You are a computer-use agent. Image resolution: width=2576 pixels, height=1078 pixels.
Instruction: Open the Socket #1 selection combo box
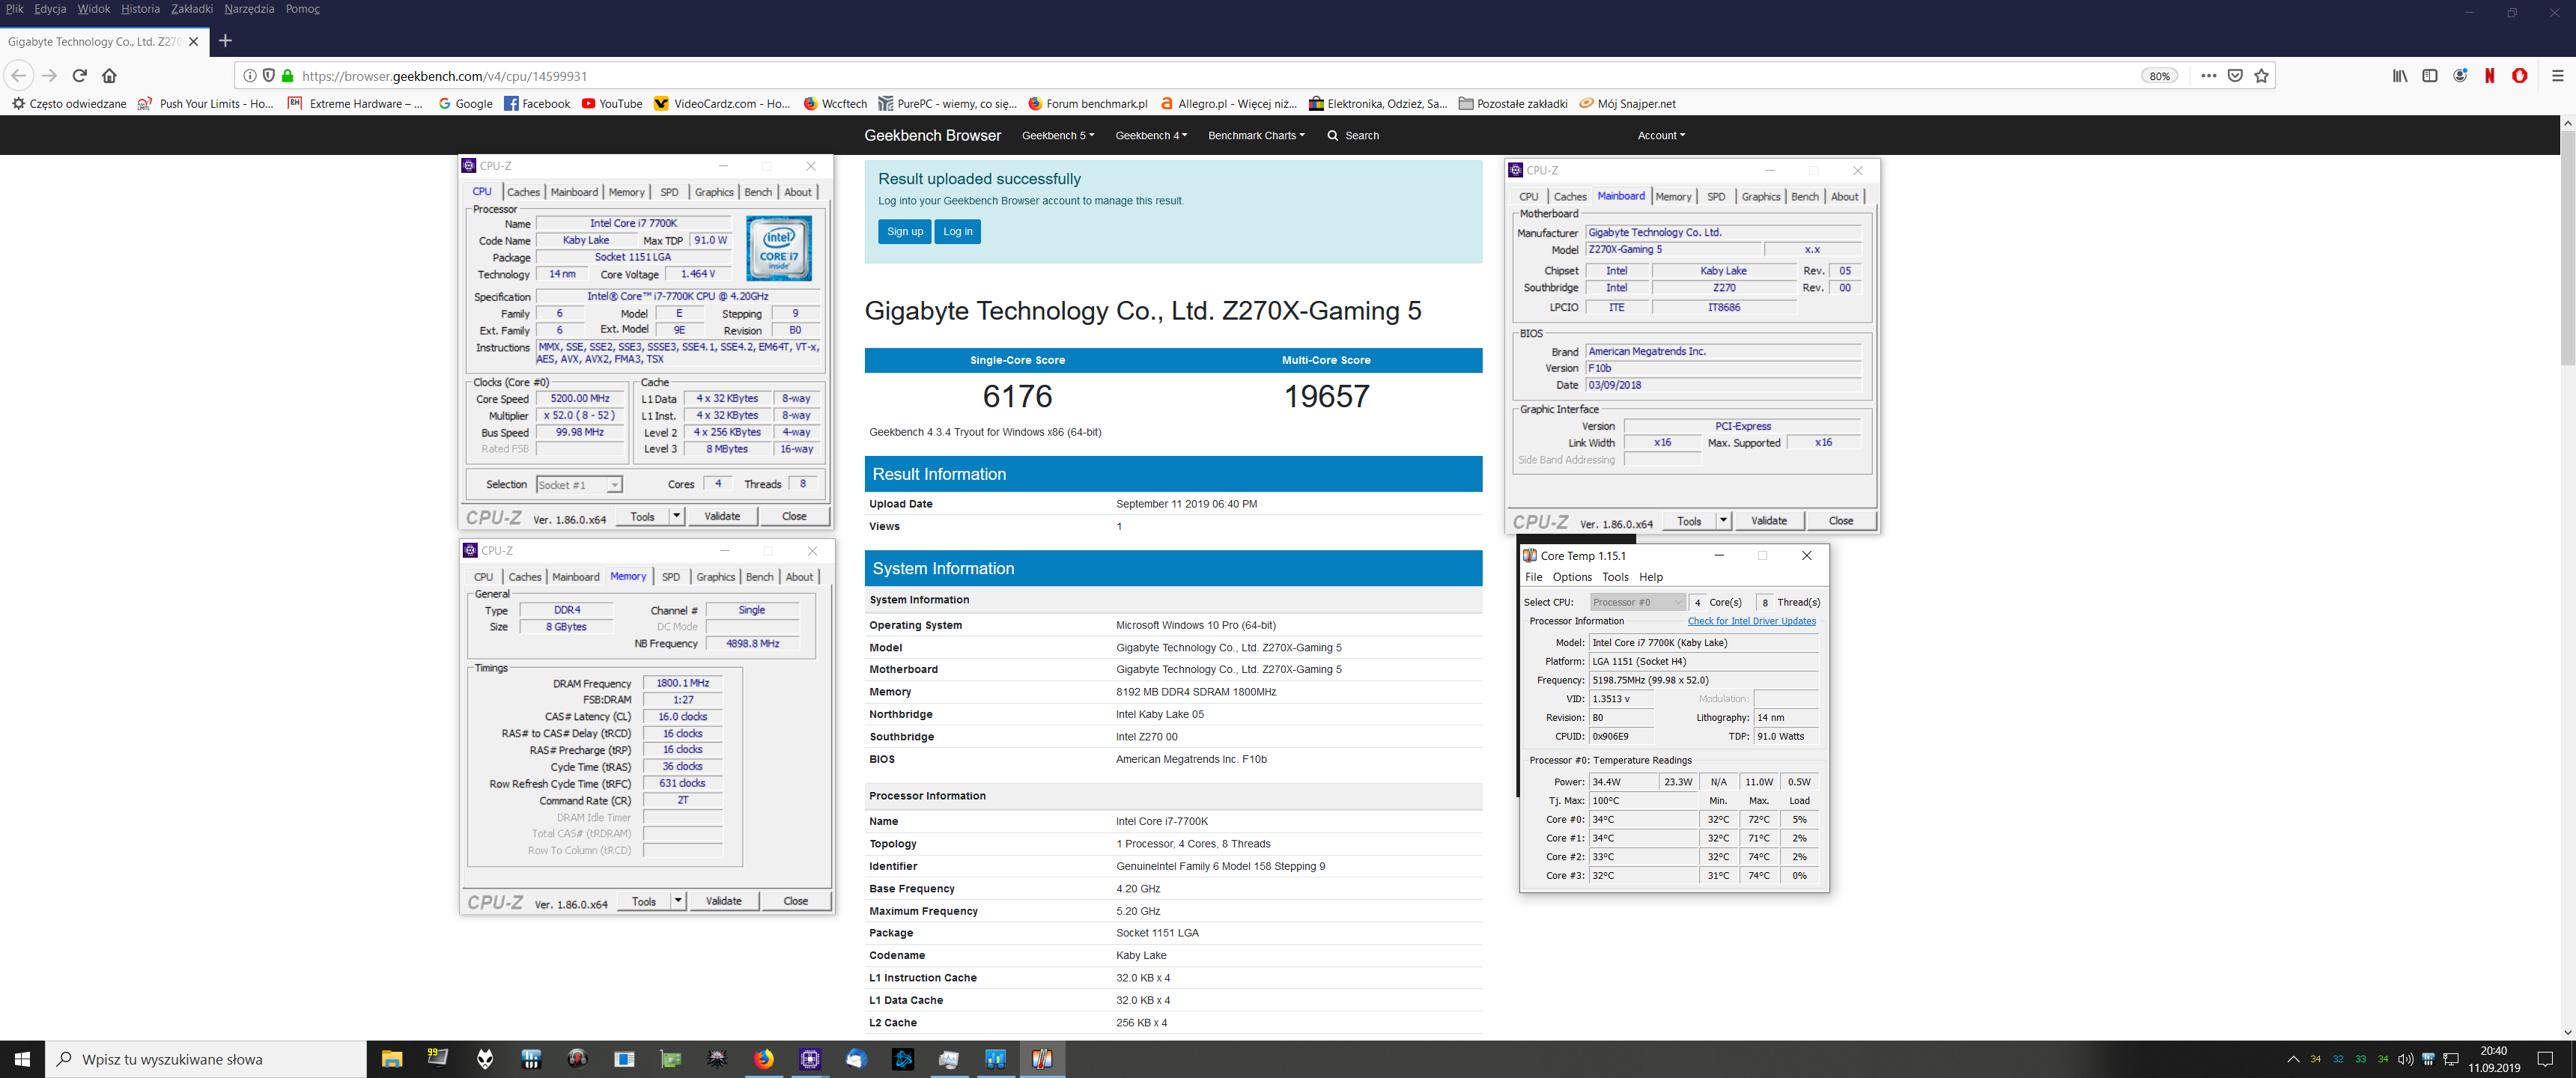[x=579, y=485]
